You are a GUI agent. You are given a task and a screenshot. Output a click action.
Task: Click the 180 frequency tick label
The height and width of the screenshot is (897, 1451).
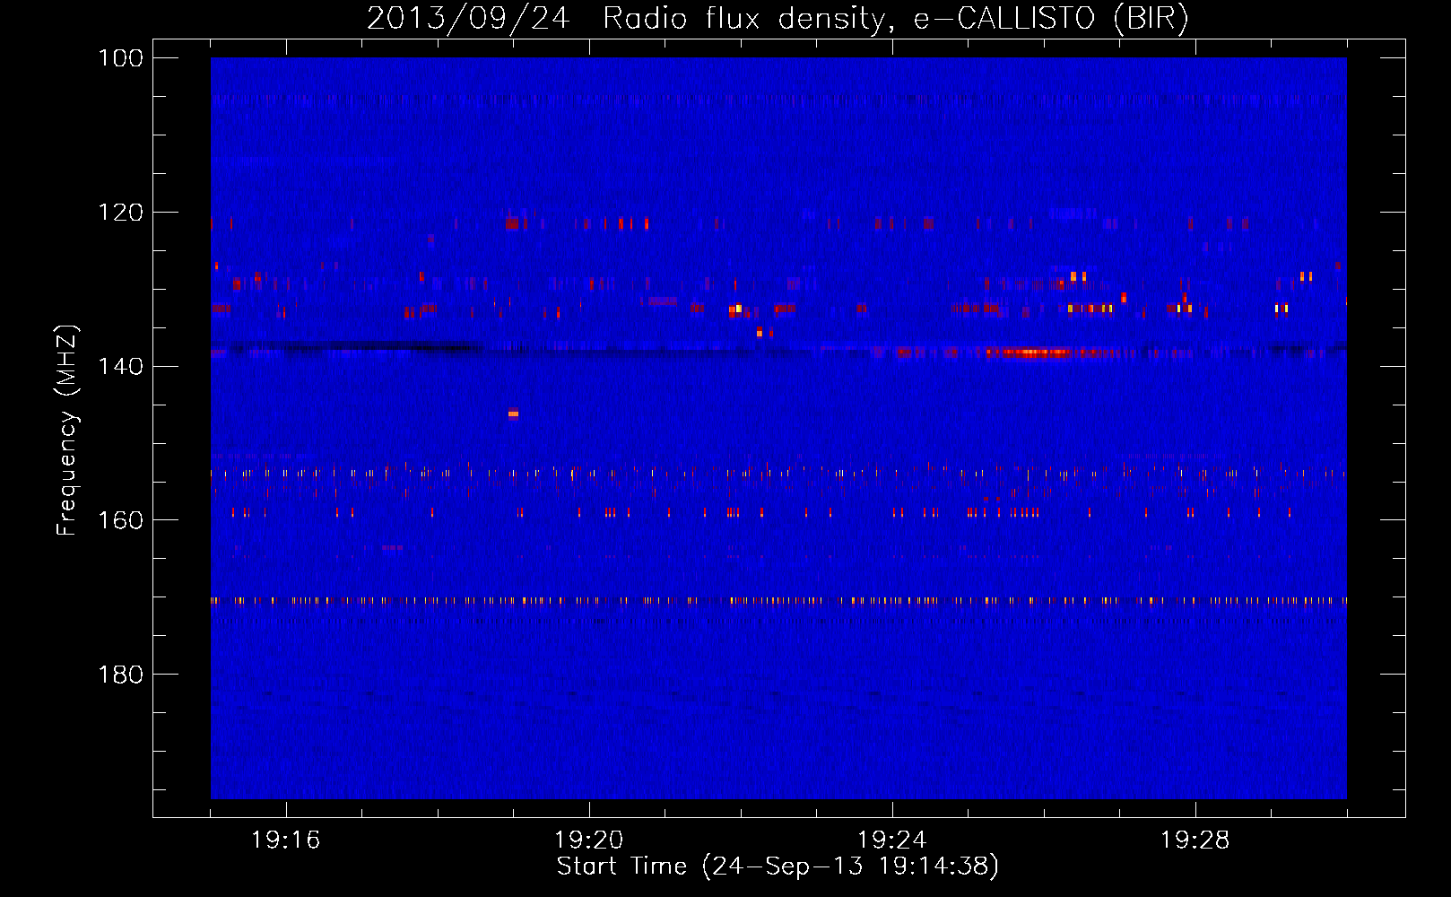tap(120, 675)
